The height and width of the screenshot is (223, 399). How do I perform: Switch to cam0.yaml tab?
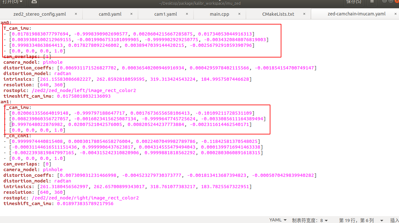point(110,14)
